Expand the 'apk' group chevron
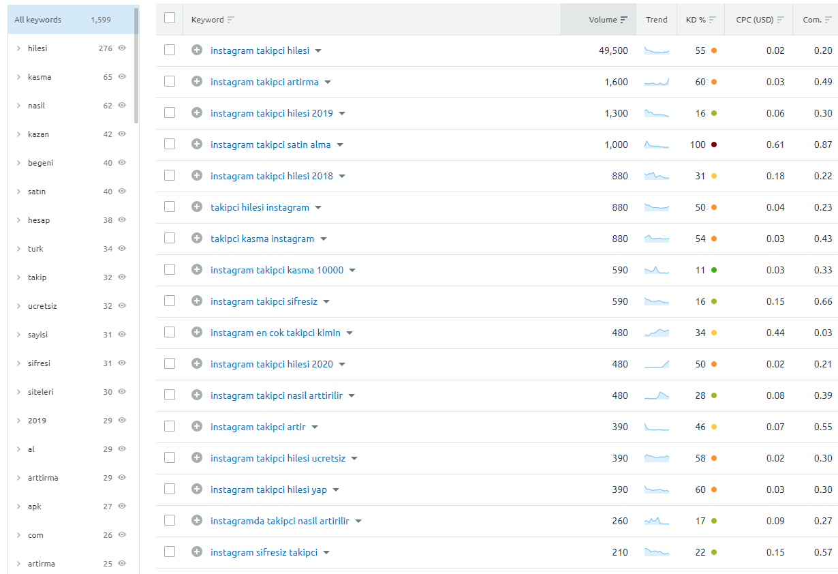The image size is (838, 574). (x=18, y=507)
